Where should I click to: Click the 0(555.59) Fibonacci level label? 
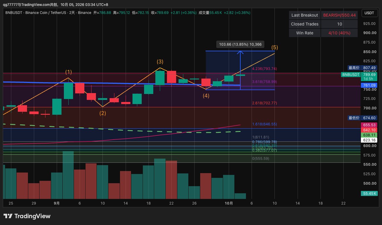(x=261, y=159)
